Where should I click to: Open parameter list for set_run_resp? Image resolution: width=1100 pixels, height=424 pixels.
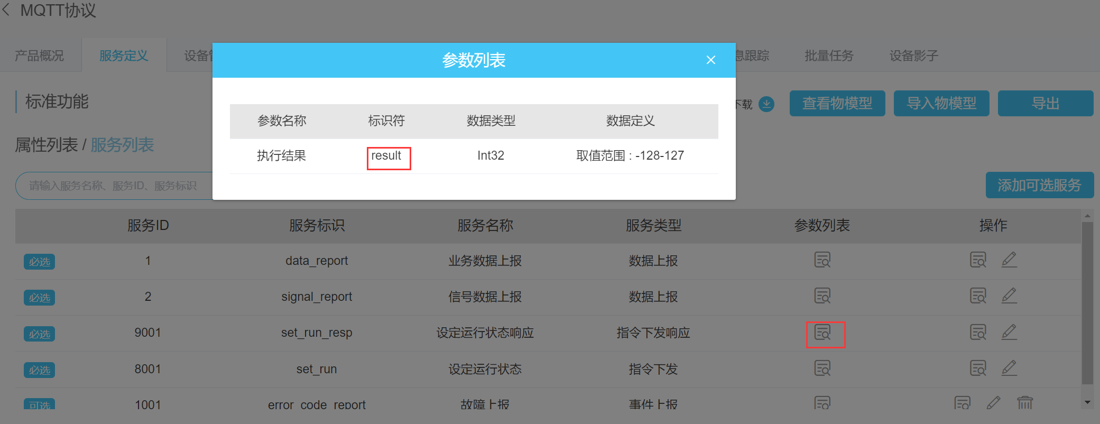pos(822,333)
